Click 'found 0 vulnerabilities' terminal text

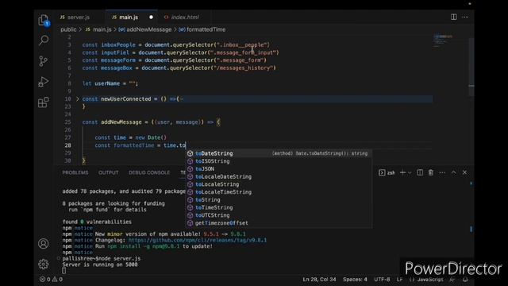click(97, 222)
